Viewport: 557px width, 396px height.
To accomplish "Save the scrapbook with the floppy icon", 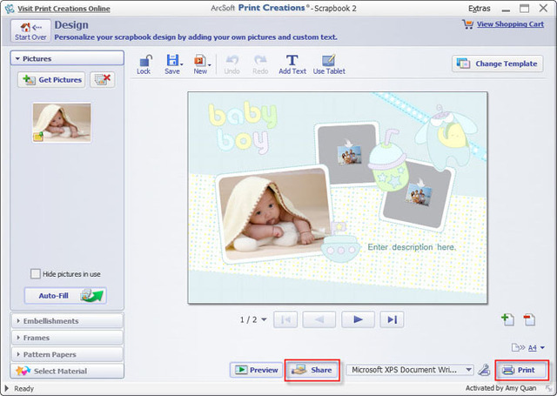I will coord(172,60).
